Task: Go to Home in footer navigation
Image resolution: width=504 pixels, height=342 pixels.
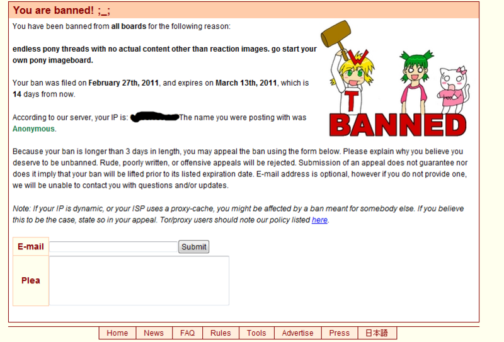Action: 117,333
